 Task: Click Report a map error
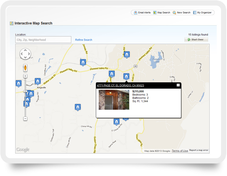point(199,150)
